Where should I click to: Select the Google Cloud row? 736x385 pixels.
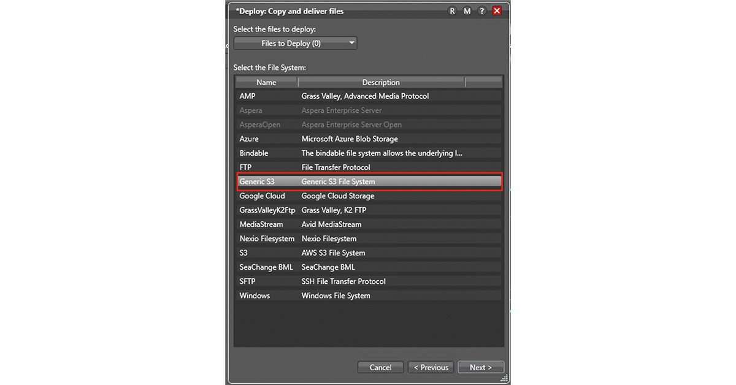click(369, 196)
